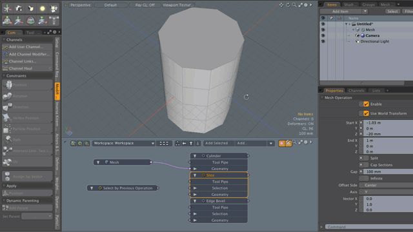
Task: Select the Rotation constraint icon
Action: click(x=7, y=96)
